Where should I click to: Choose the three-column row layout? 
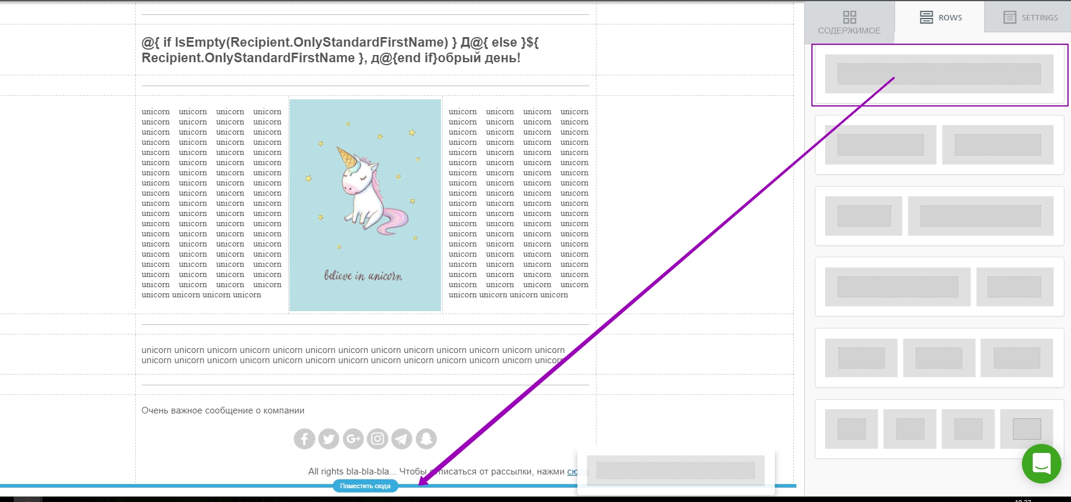[939, 358]
